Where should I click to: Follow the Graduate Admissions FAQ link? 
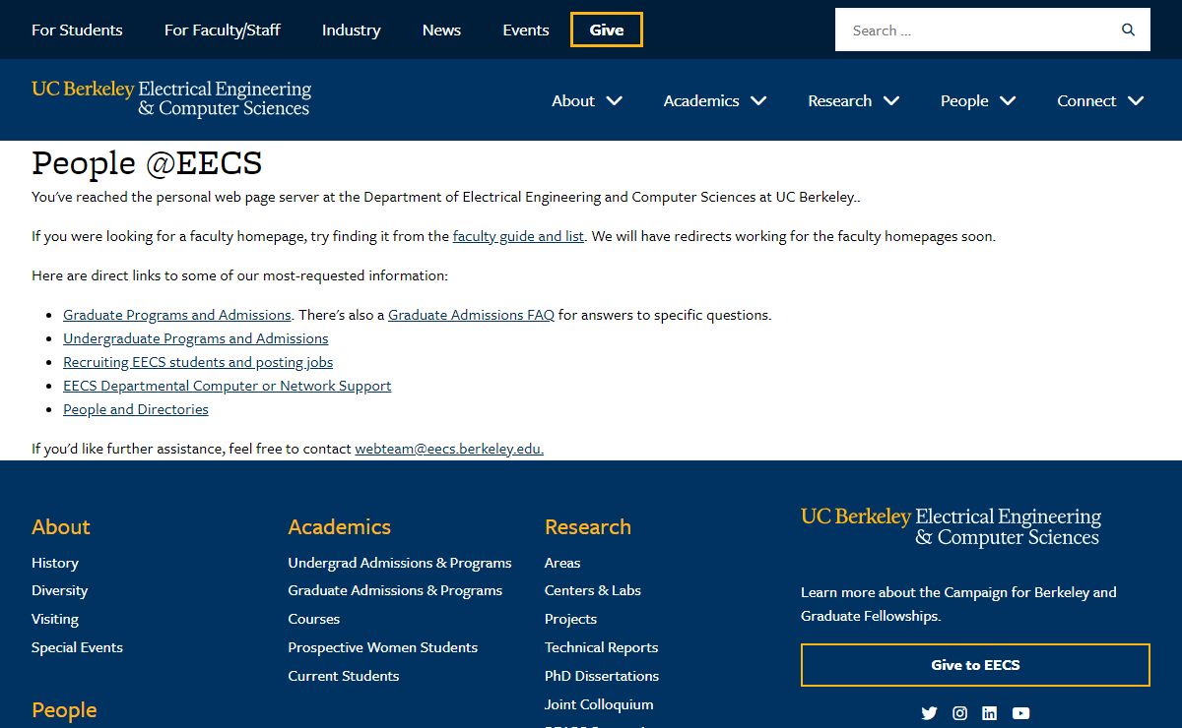[471, 315]
